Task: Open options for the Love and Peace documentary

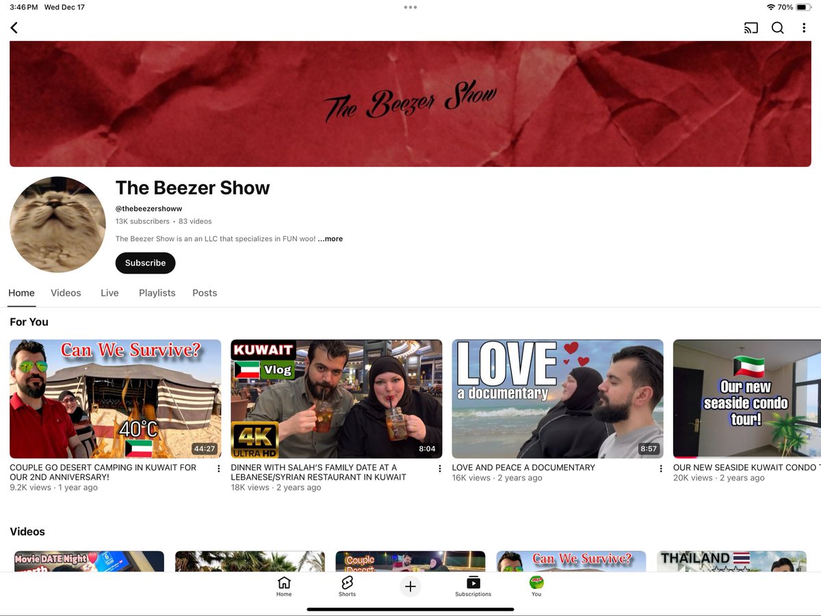Action: 661,469
